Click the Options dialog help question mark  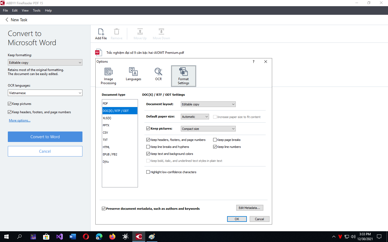coord(253,62)
